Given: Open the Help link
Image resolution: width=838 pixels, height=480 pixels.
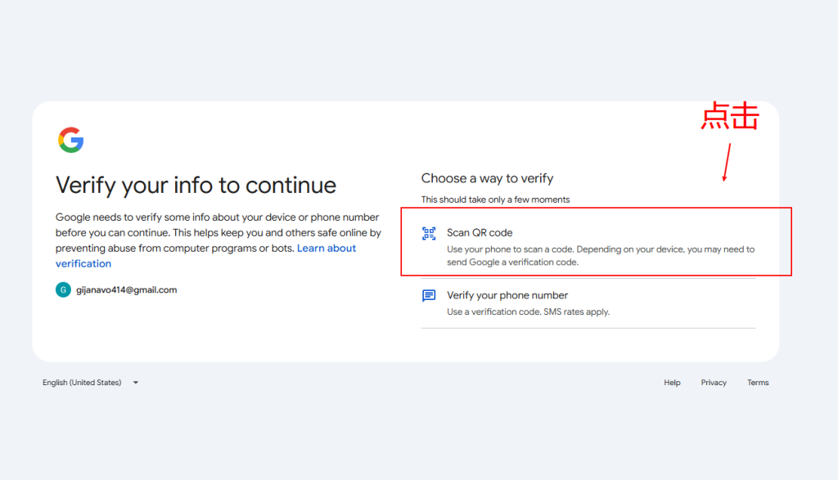Looking at the screenshot, I should click(x=672, y=383).
